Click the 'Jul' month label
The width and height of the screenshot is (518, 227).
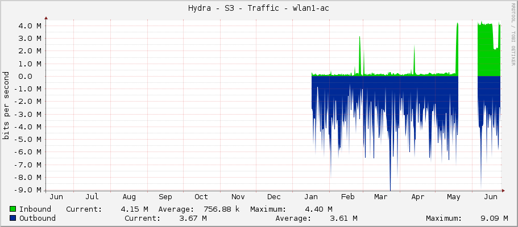(x=92, y=197)
